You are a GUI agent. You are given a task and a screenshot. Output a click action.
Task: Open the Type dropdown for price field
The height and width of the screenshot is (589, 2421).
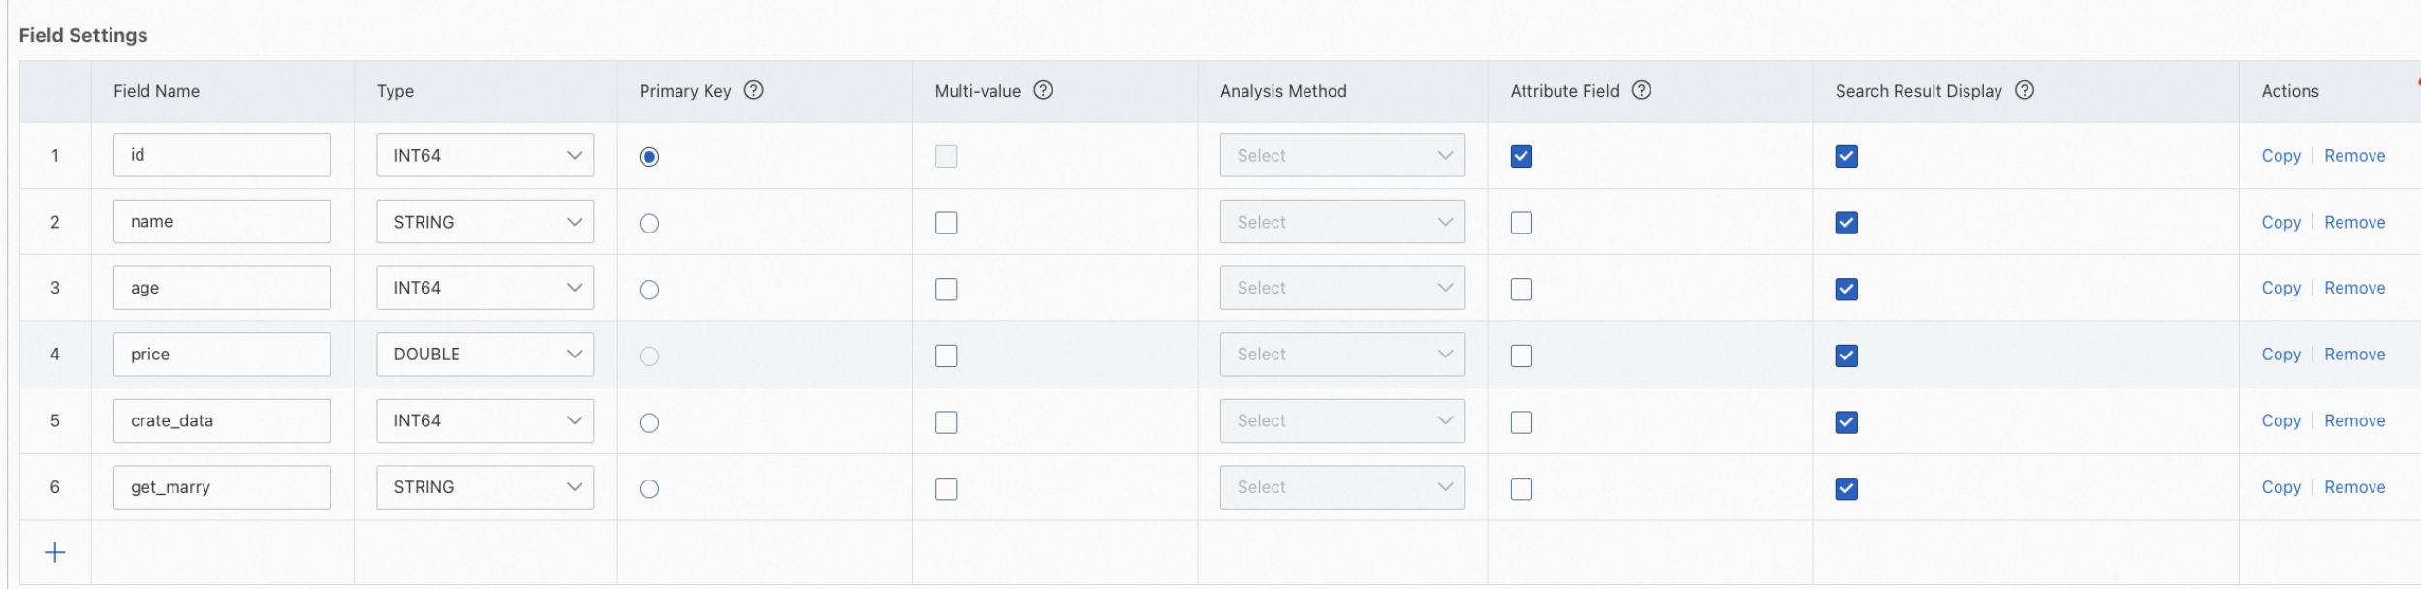485,355
